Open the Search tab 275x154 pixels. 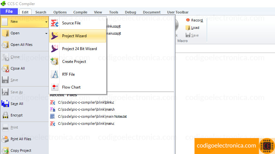(x=41, y=12)
